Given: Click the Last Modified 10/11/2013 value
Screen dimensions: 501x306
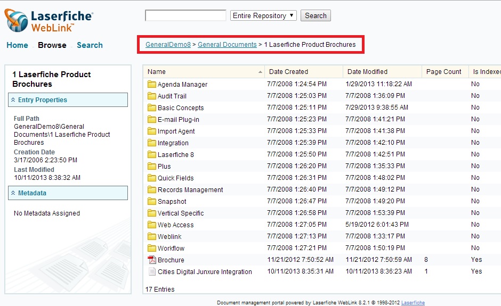Looking at the screenshot, I should click(x=47, y=177).
